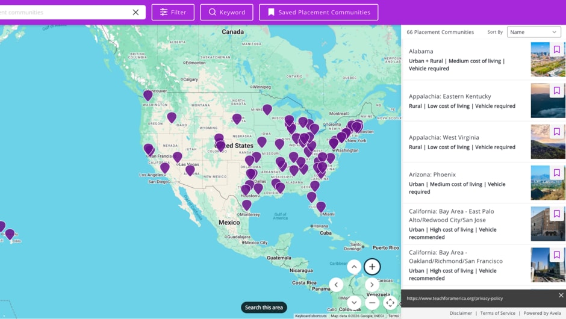566x319 pixels.
Task: Click Search this area button
Action: coord(264,308)
